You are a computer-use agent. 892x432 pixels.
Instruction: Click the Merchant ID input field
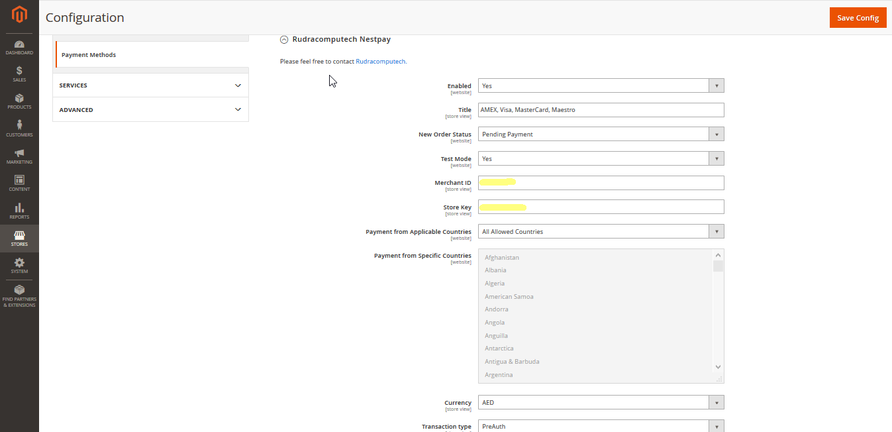(601, 183)
